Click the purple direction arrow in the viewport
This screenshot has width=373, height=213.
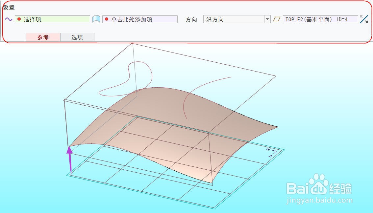pos(70,160)
